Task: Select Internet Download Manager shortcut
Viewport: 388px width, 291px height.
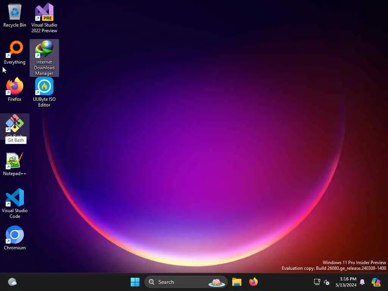Action: 44,58
